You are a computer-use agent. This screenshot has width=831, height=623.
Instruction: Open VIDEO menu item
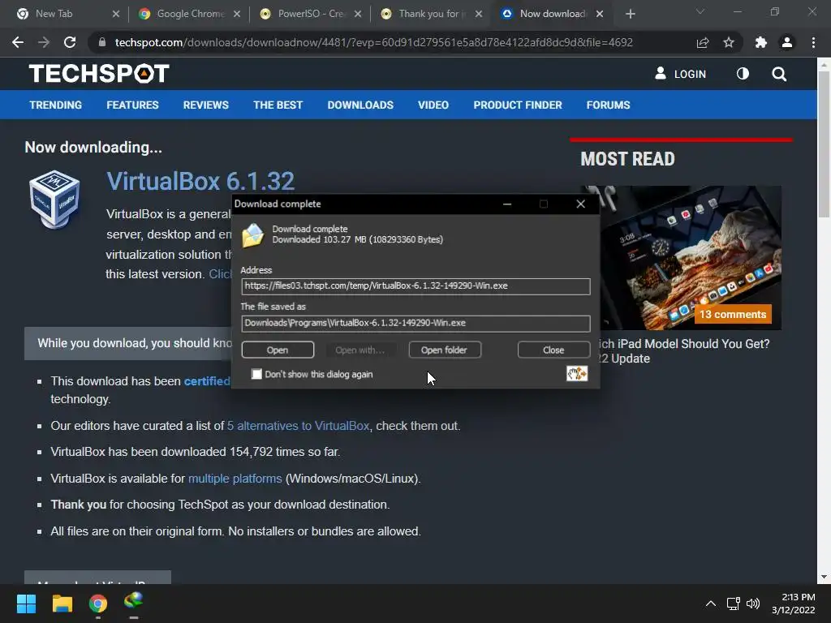click(433, 105)
